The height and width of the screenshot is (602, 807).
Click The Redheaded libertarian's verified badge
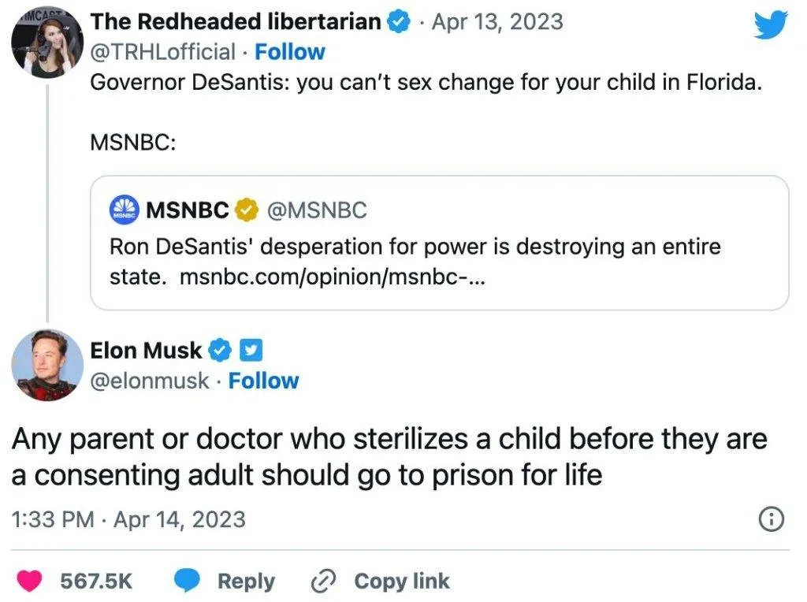(400, 22)
